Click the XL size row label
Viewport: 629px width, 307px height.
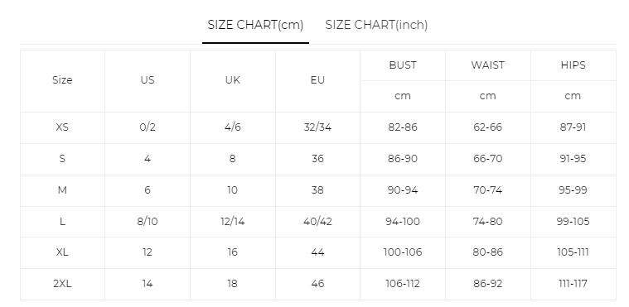click(x=62, y=252)
